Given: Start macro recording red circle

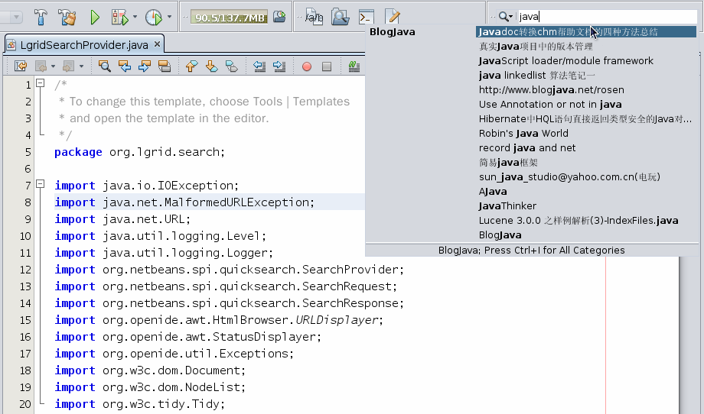Looking at the screenshot, I should click(307, 66).
